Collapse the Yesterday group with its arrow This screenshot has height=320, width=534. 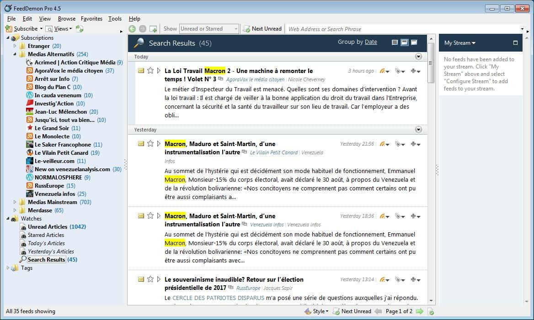click(x=418, y=130)
